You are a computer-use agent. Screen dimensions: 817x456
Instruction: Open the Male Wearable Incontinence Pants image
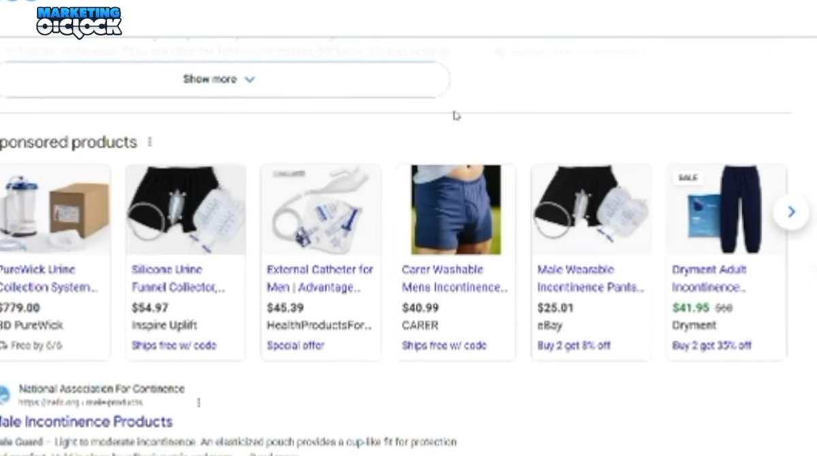tap(591, 210)
